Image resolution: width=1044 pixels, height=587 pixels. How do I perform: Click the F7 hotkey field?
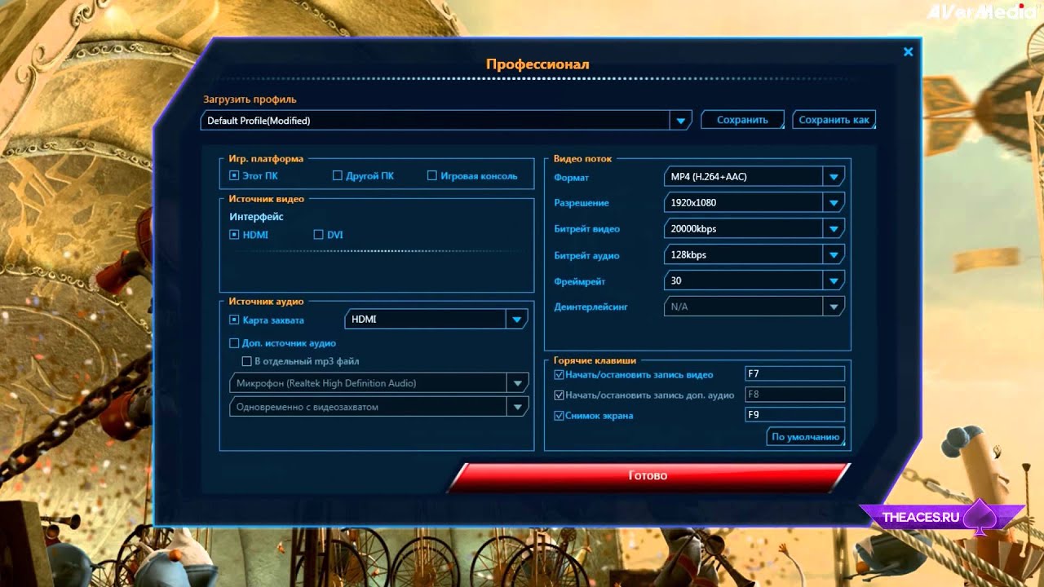pos(795,373)
